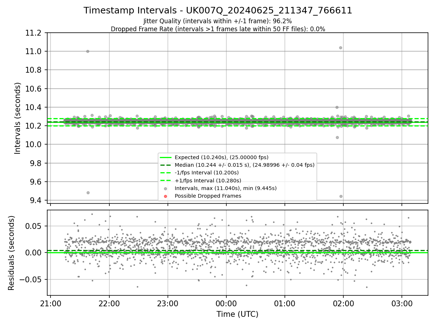
Task: Click the 'Residuals (seconds)' y-axis label
Action: pos(11,253)
